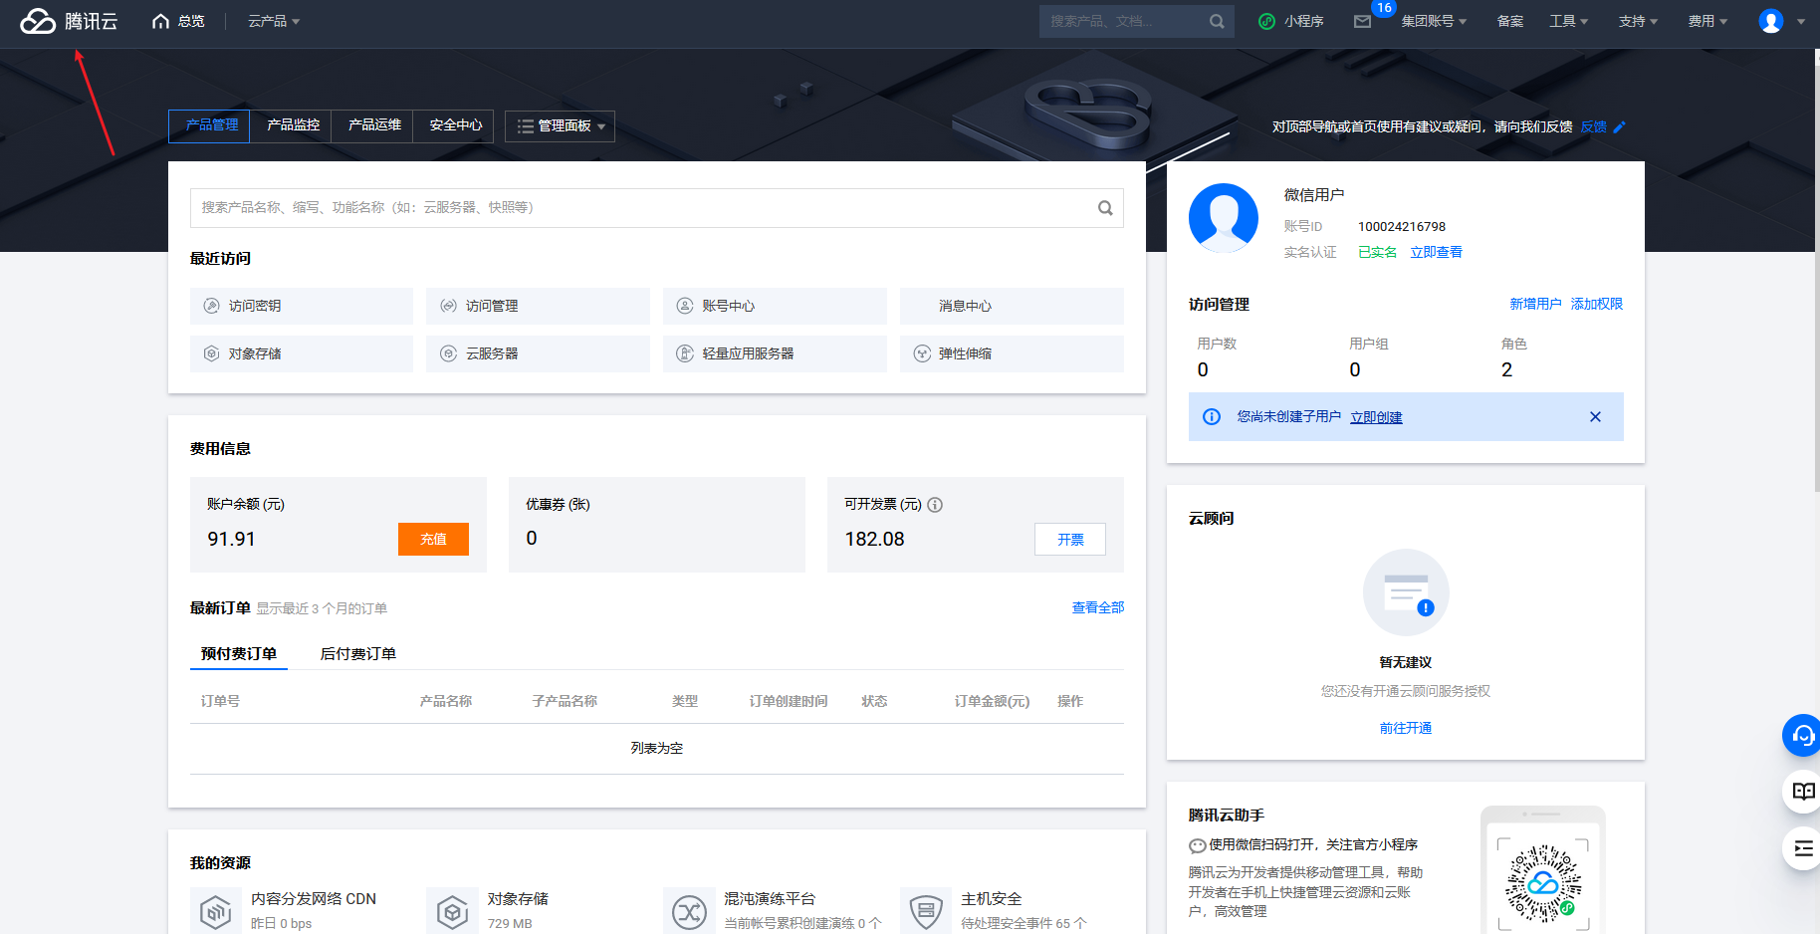This screenshot has height=934, width=1820.
Task: Open the 混沌演练平台 resource icon
Action: 689,909
